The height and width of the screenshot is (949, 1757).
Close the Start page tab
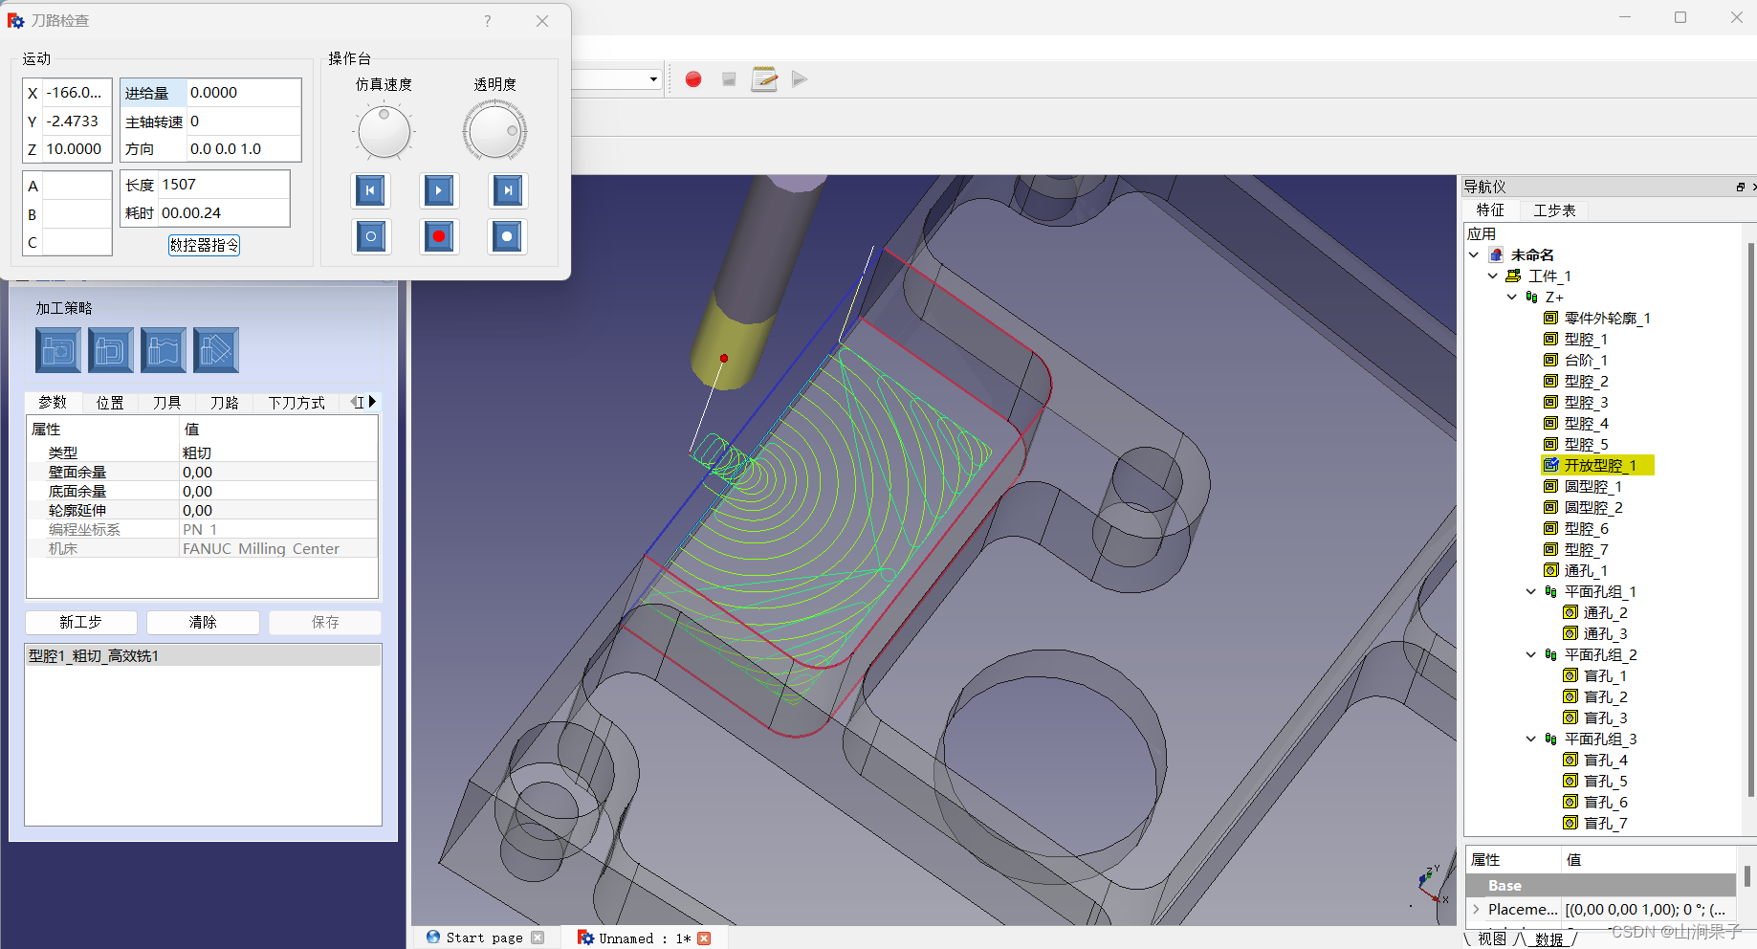tap(538, 938)
